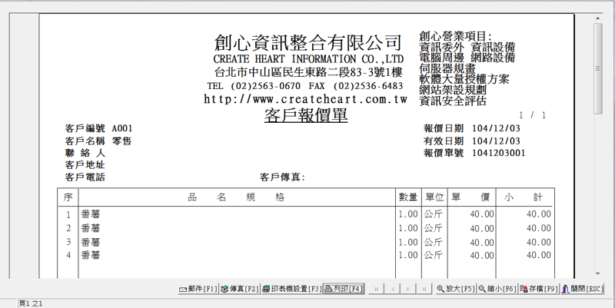615x308 pixels.
Task: Click the 聯絡人 label
Action: (x=85, y=153)
